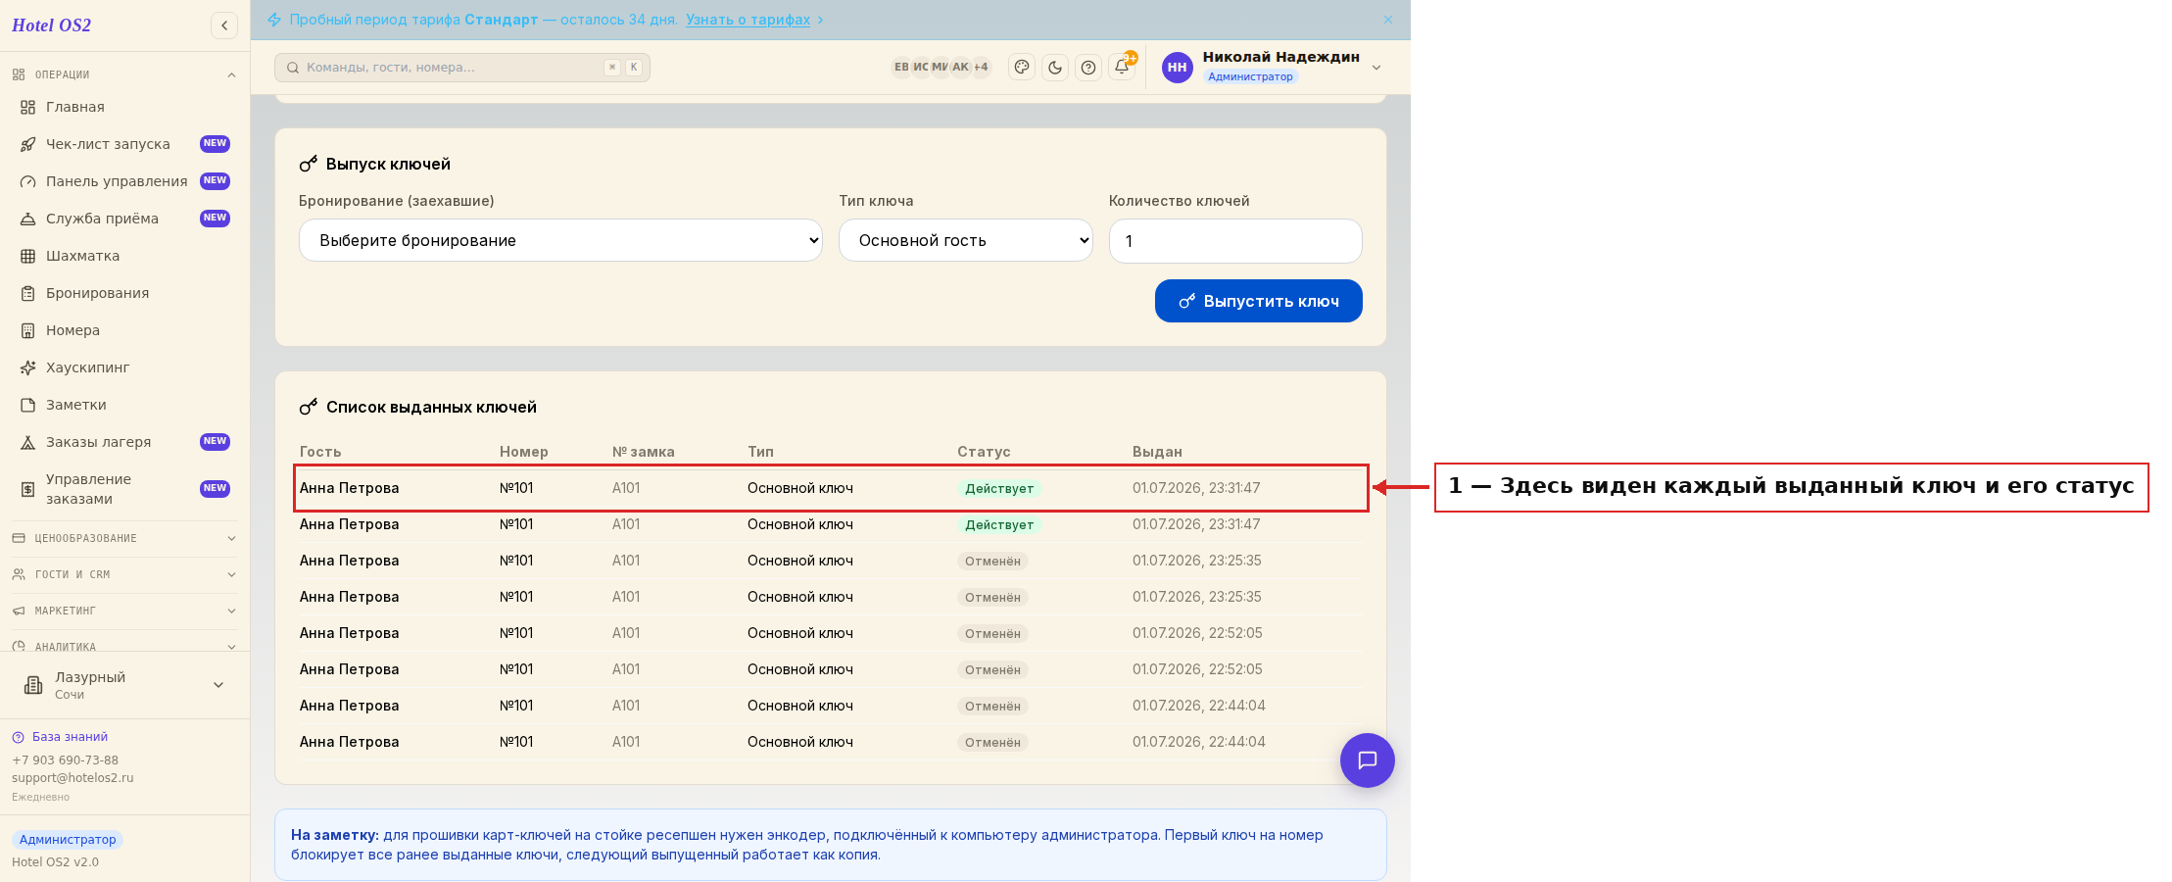Focus the Количество ключей field
The height and width of the screenshot is (882, 2172).
(x=1235, y=241)
